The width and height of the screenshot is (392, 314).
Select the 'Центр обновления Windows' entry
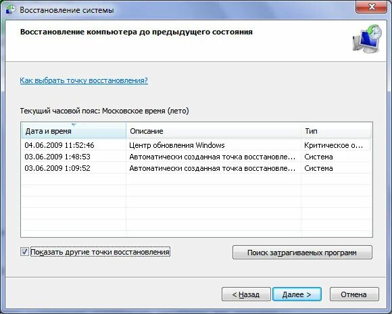177,145
